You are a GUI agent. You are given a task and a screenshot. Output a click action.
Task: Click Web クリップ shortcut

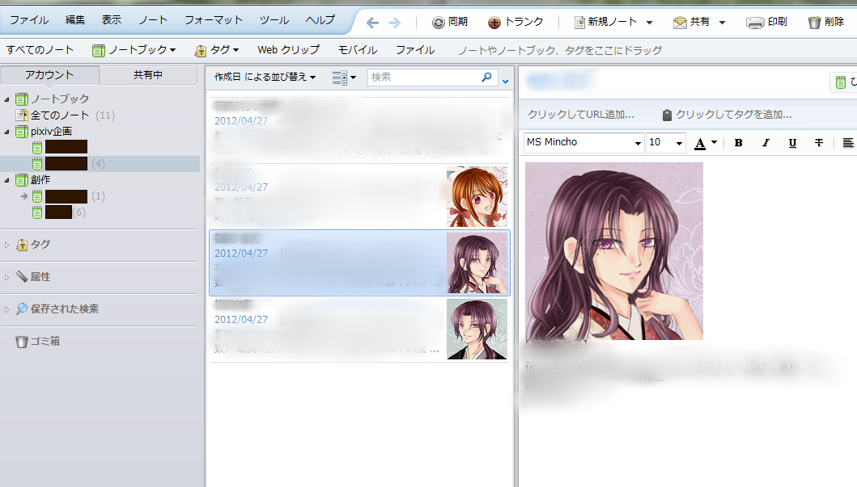289,50
